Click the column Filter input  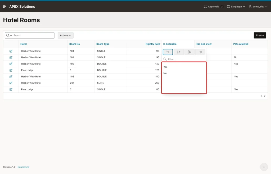pyautogui.click(x=186, y=59)
